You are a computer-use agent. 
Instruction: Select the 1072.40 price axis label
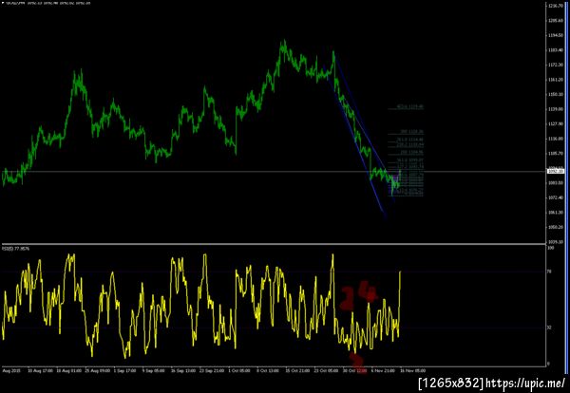tap(555, 197)
